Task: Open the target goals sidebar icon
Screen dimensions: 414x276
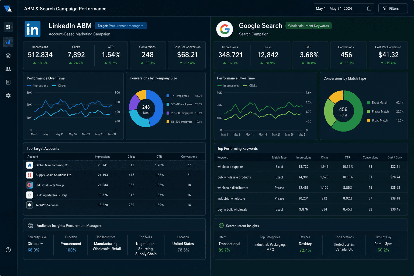Action: click(8, 56)
